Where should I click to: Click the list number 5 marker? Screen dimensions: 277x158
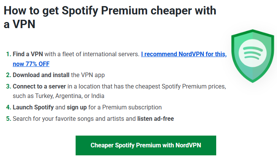[8, 118]
